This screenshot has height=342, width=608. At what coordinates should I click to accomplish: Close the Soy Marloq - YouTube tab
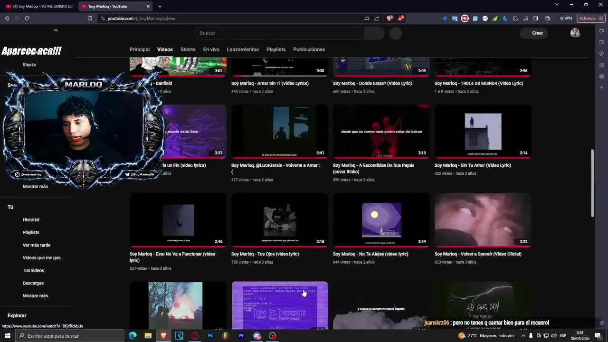click(148, 6)
